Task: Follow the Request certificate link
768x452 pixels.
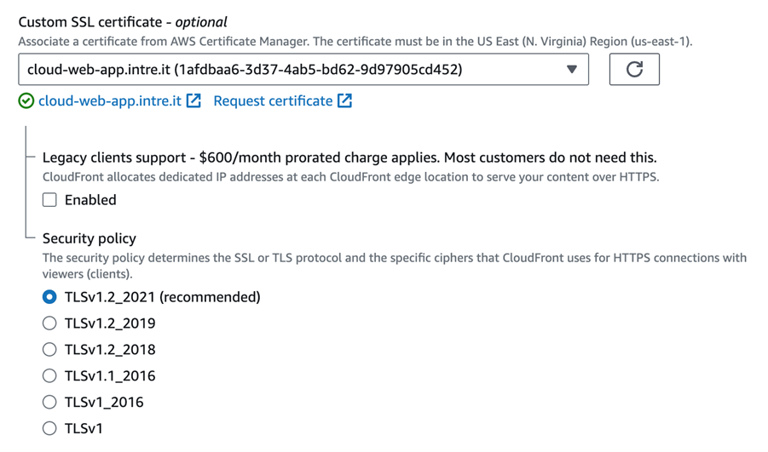Action: 273,100
